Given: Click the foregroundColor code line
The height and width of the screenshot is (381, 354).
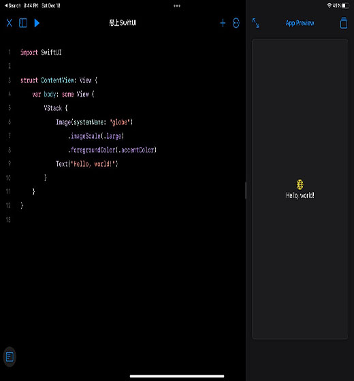Looking at the screenshot, I should click(112, 150).
